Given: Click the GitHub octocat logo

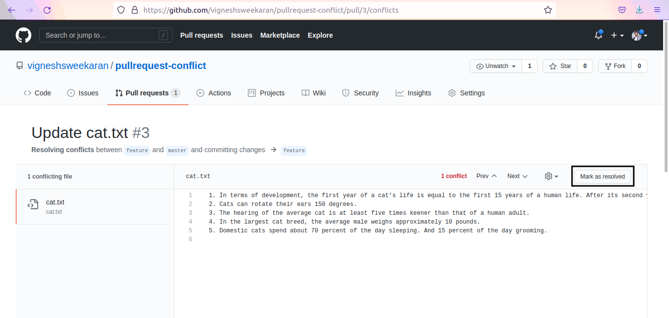Looking at the screenshot, I should coord(23,35).
